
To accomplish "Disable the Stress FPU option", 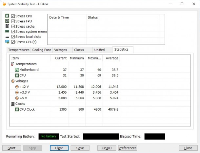I will 13,21.
